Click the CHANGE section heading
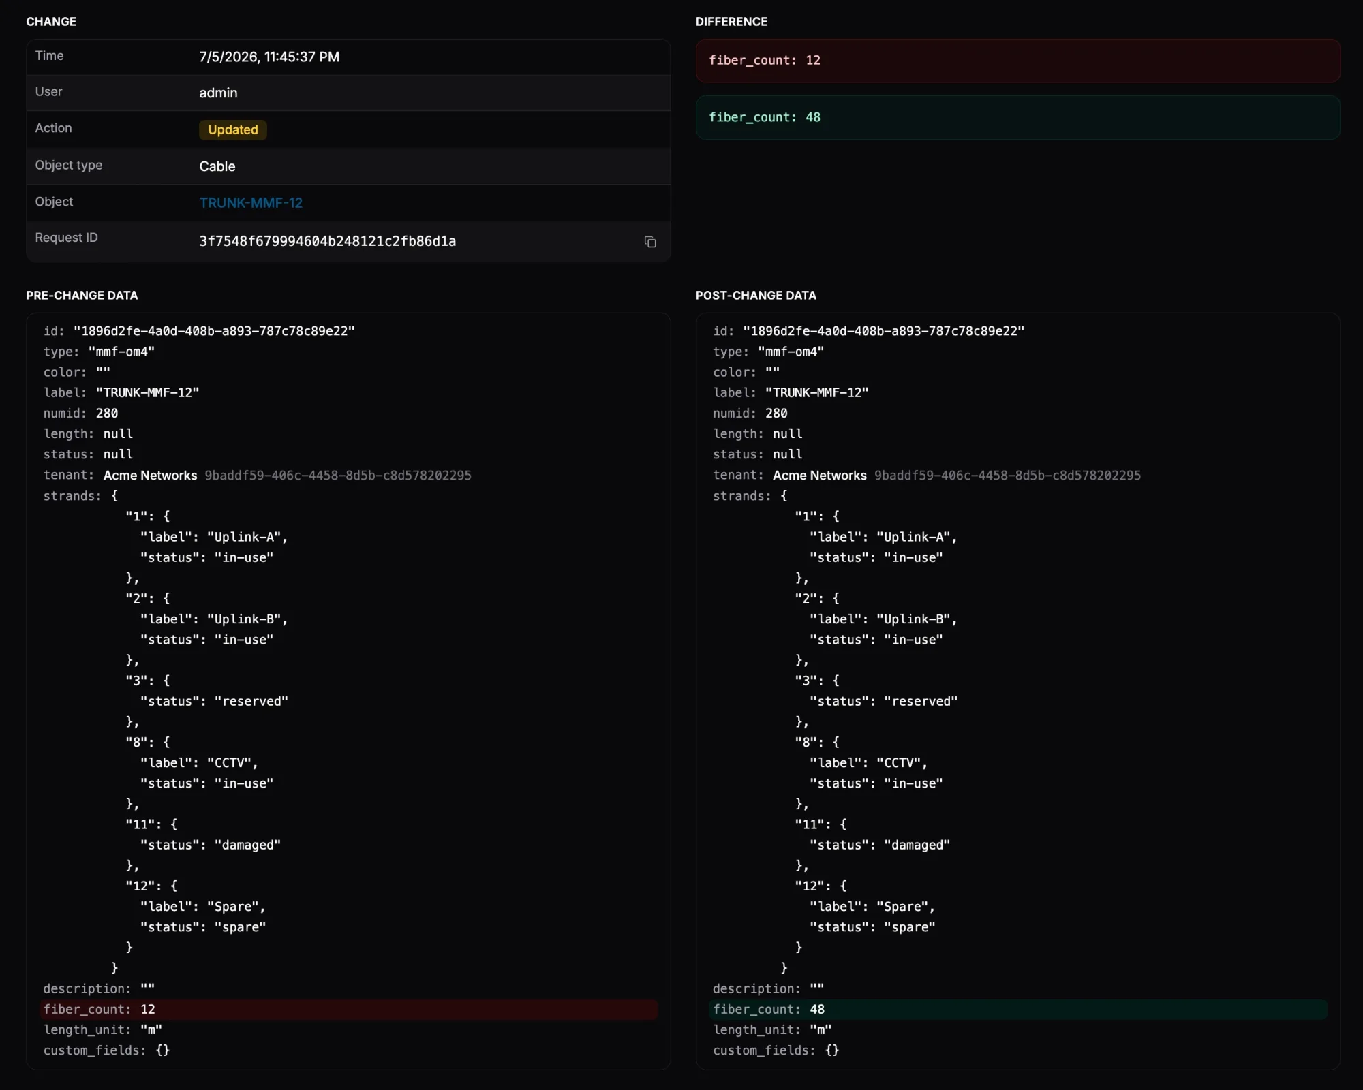 51,22
